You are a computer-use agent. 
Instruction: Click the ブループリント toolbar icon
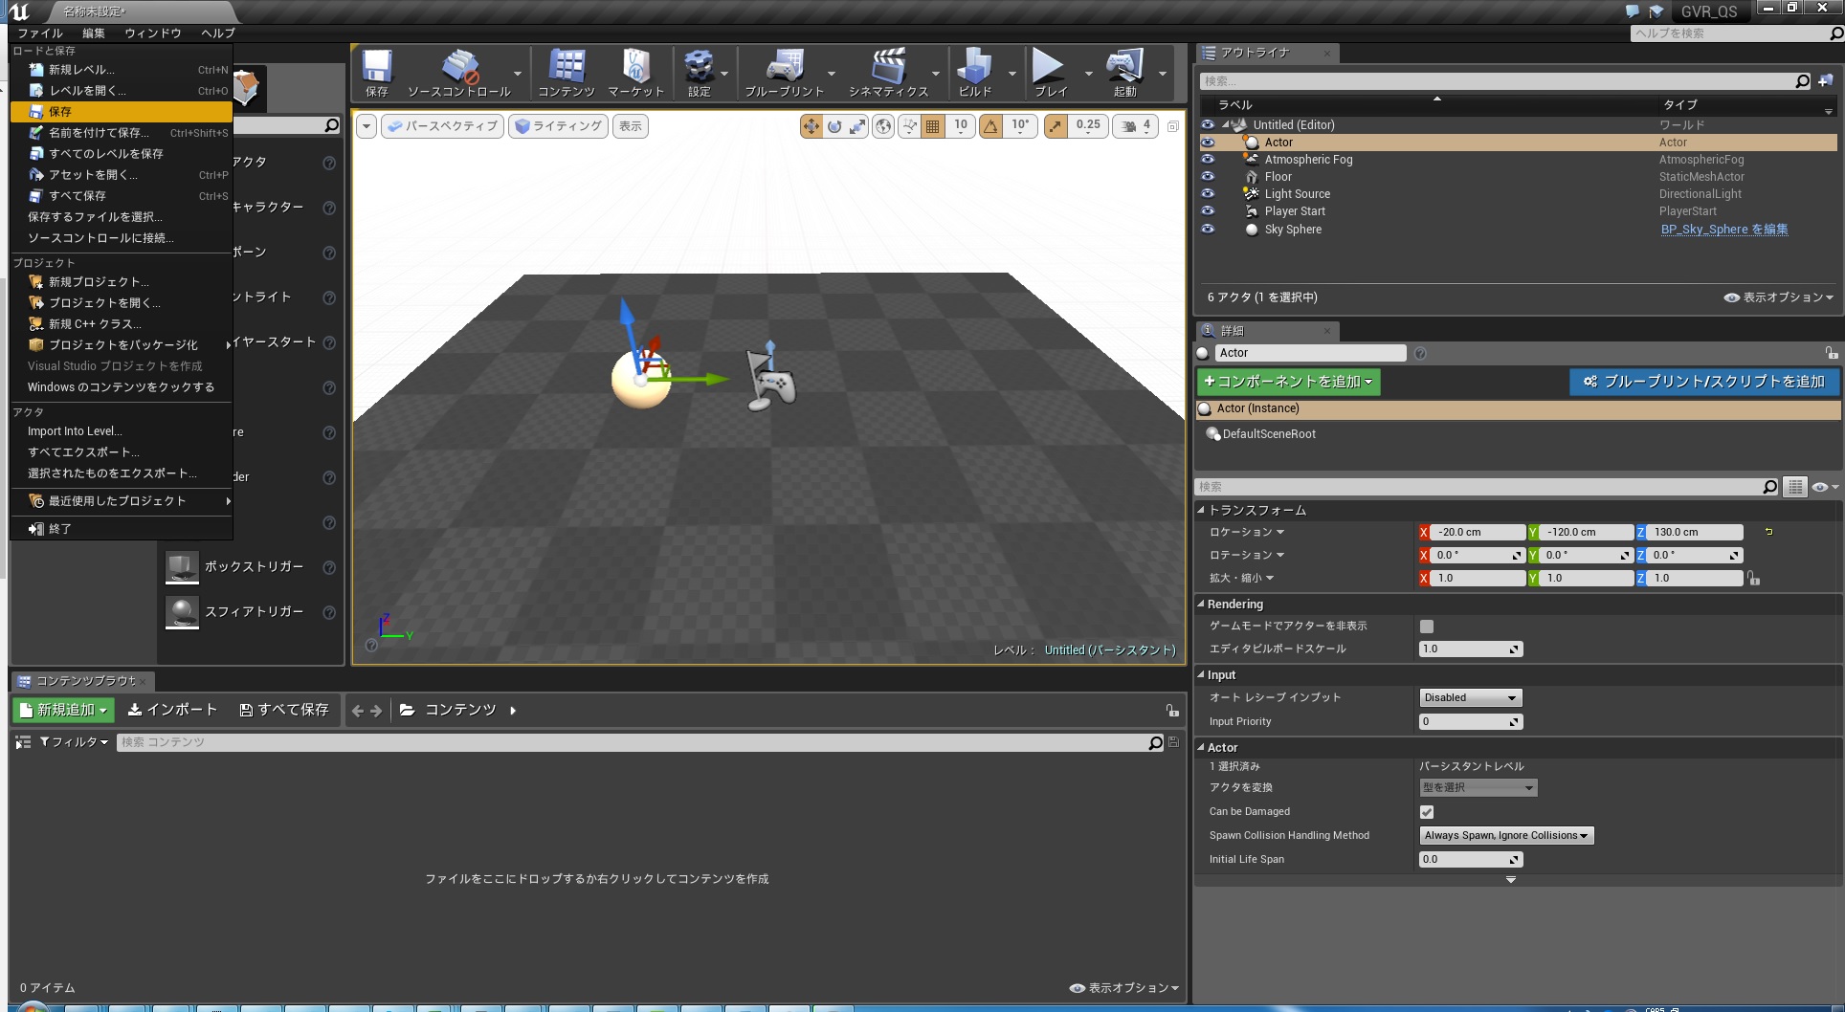(x=785, y=74)
